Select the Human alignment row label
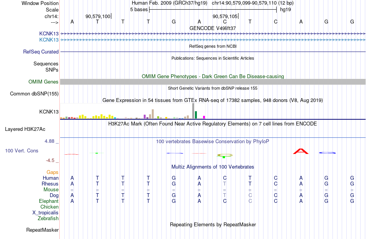This screenshot has width=366, height=239. [50, 178]
